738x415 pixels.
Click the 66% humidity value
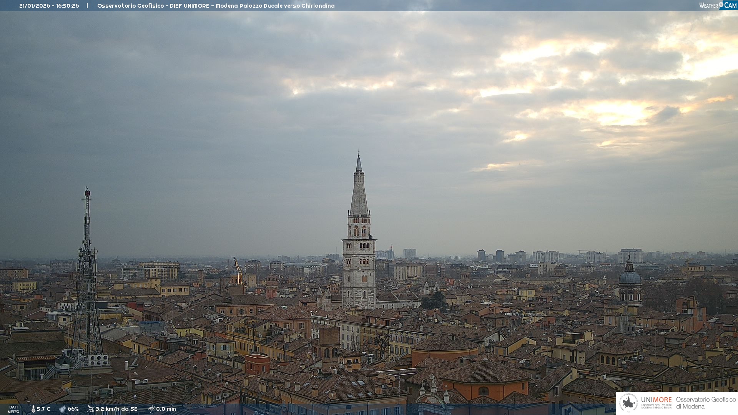click(73, 409)
